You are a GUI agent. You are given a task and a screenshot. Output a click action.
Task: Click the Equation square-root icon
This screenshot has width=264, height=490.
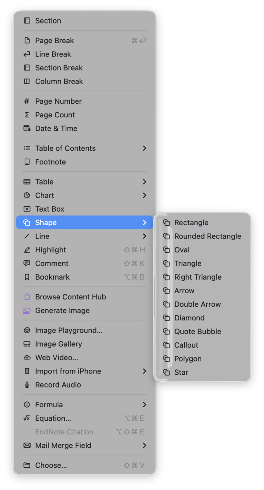(26, 418)
